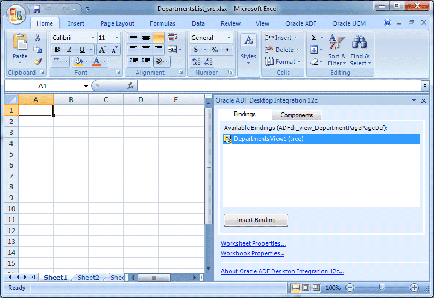Apply cell borders button

click(57, 62)
